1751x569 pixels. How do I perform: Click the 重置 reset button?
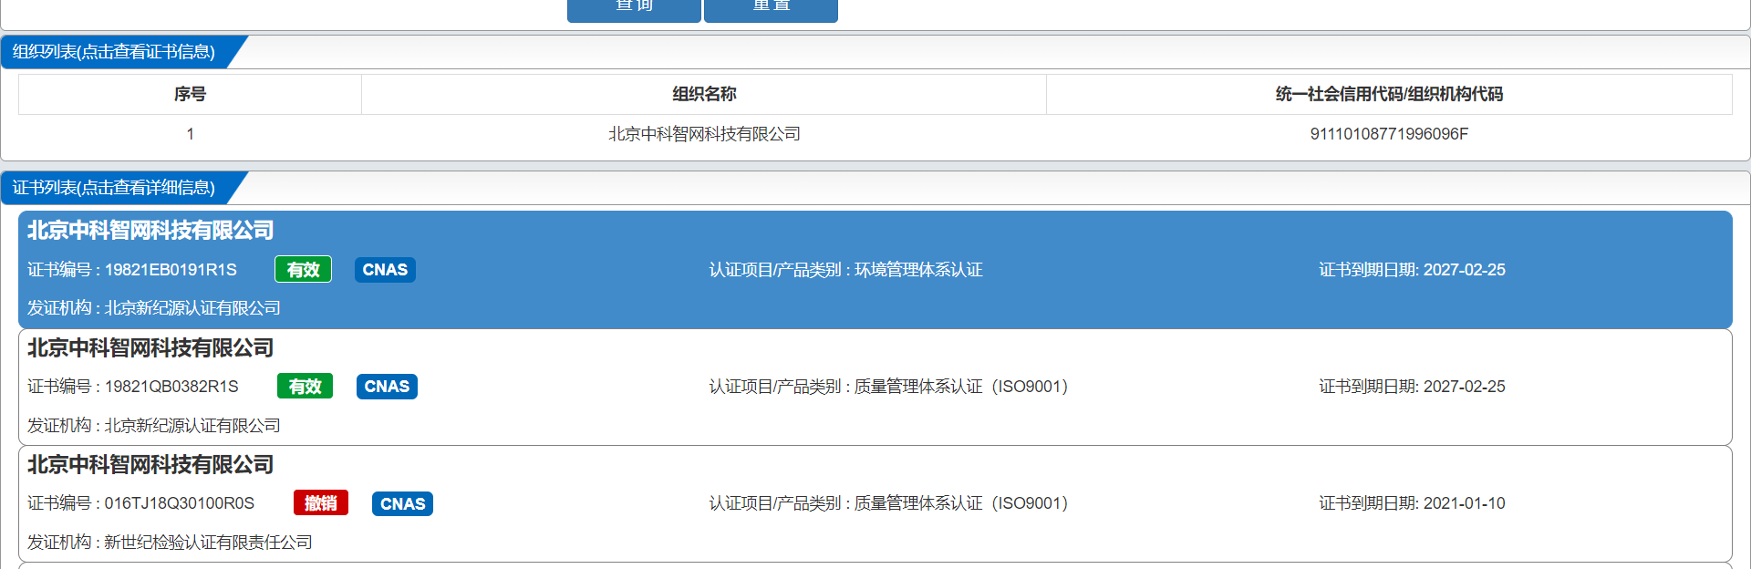click(x=771, y=9)
